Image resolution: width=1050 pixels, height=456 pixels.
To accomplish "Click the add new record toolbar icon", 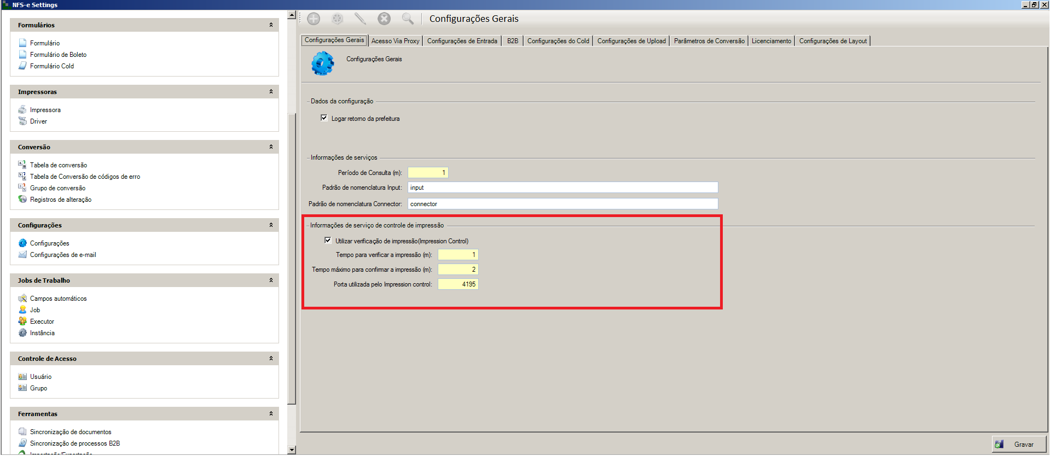I will (314, 19).
